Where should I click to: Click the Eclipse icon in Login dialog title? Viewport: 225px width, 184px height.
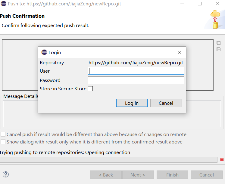(44, 52)
